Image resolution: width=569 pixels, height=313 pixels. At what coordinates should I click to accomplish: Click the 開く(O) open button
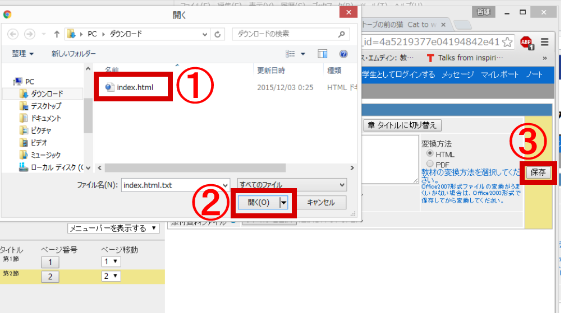(259, 203)
